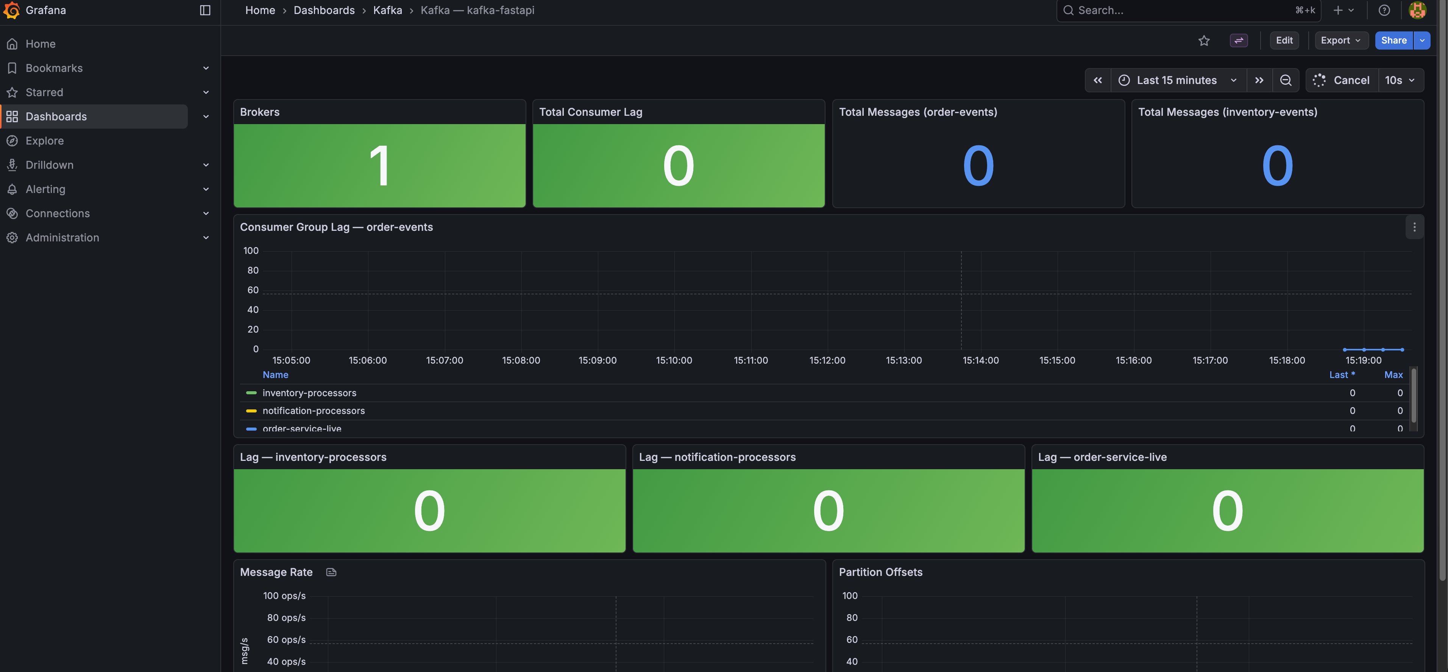1448x672 pixels.
Task: Shift time range forward
Action: point(1259,80)
